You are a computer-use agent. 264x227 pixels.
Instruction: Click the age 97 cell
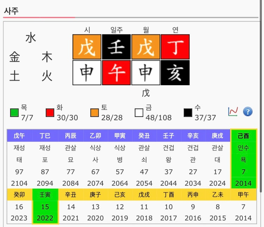(x=19, y=172)
